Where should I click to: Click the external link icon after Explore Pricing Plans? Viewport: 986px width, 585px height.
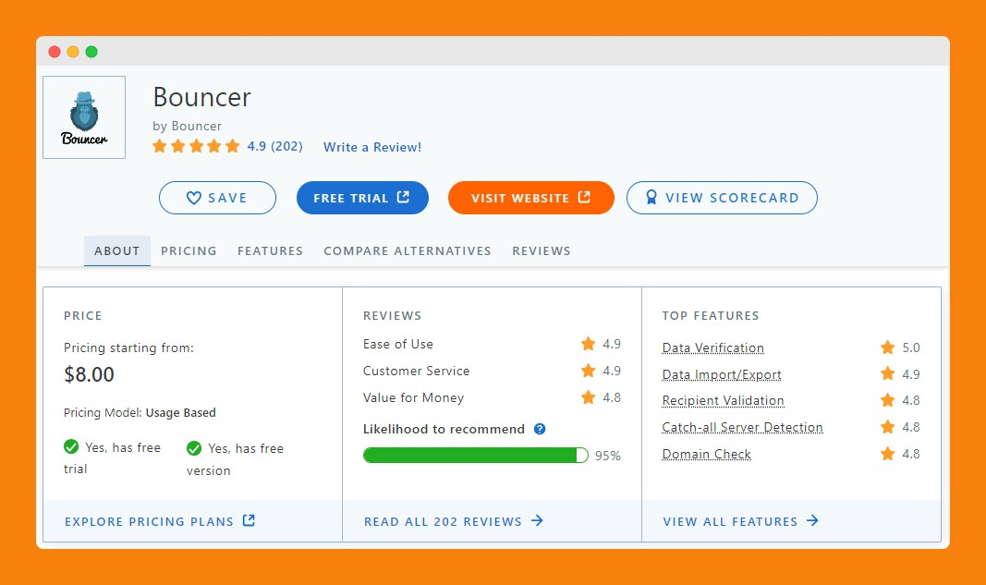(x=249, y=521)
